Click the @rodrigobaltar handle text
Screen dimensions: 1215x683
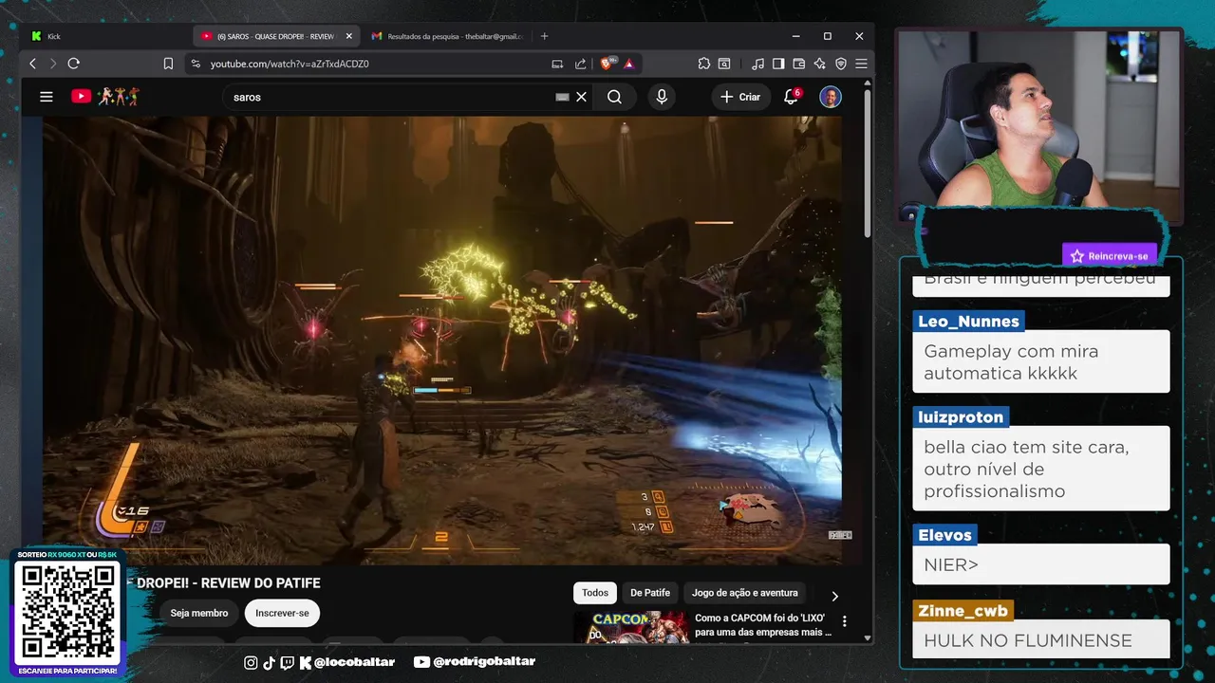coord(484,662)
